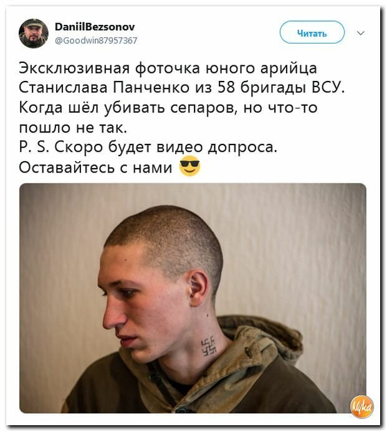Click the word Панченко in the tweet
This screenshot has width=387, height=432.
coord(151,88)
